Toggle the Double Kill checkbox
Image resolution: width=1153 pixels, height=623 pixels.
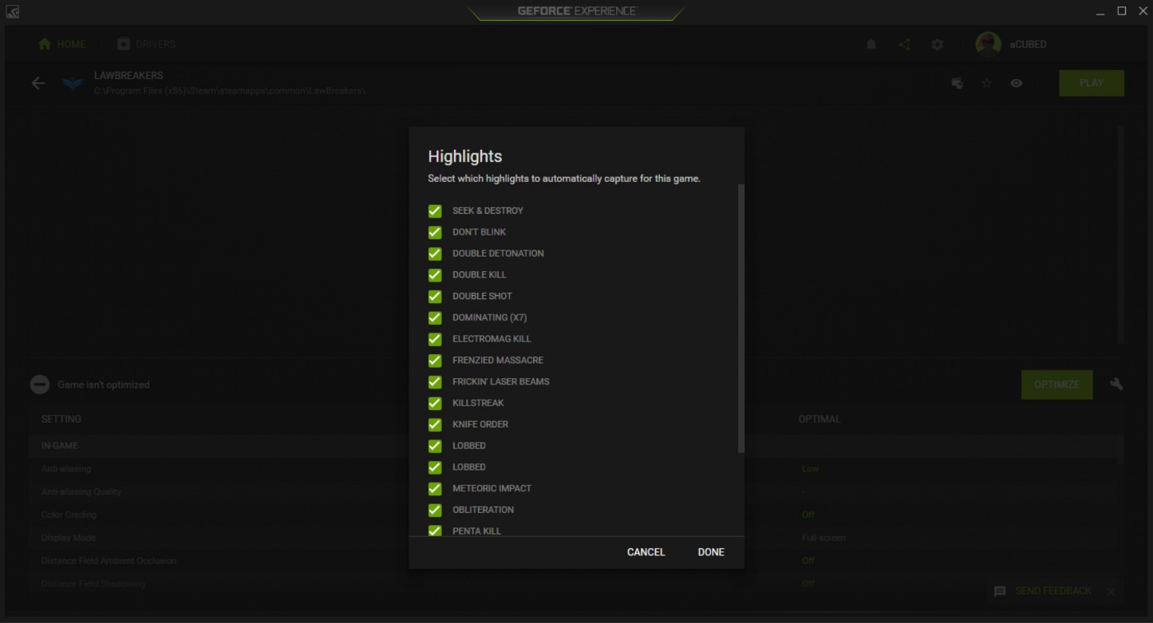click(435, 275)
